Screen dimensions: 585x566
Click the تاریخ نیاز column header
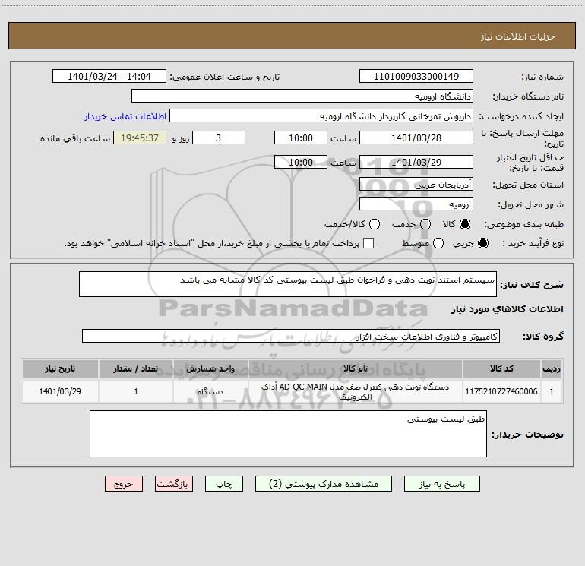click(60, 369)
